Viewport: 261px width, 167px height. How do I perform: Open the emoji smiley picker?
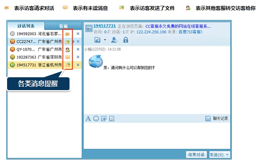pyautogui.click(x=96, y=118)
